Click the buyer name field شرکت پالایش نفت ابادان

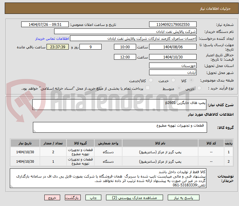coord(125,32)
